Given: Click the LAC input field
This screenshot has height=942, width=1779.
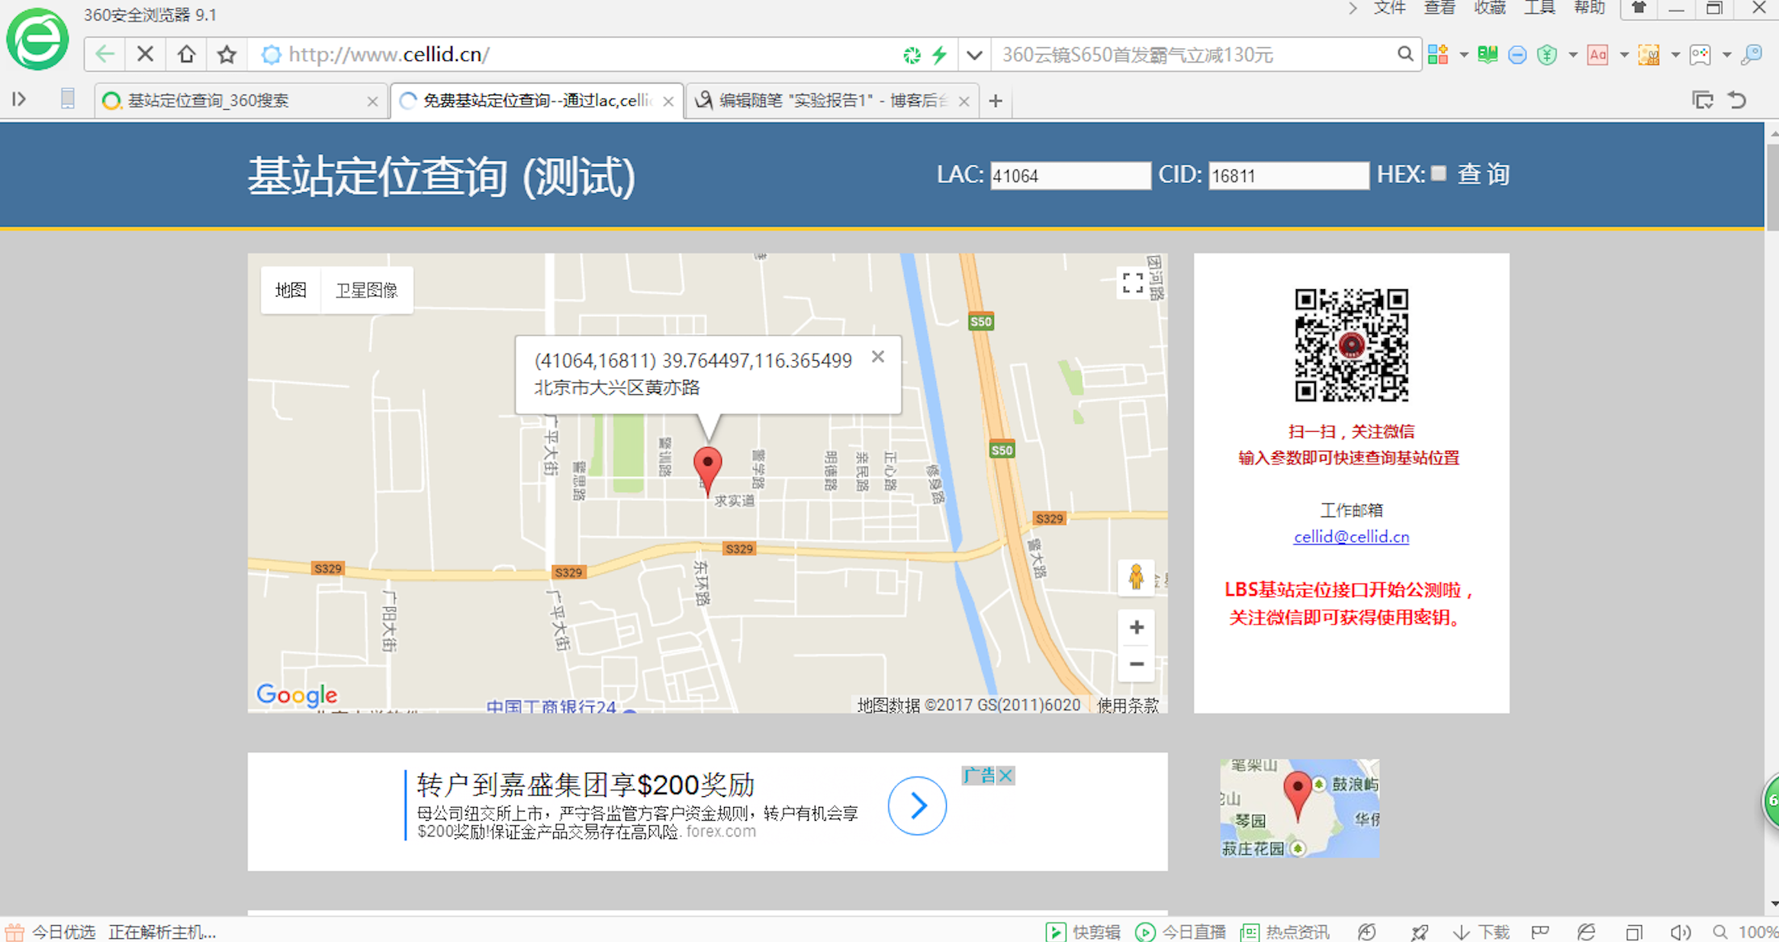Looking at the screenshot, I should pyautogui.click(x=1070, y=176).
